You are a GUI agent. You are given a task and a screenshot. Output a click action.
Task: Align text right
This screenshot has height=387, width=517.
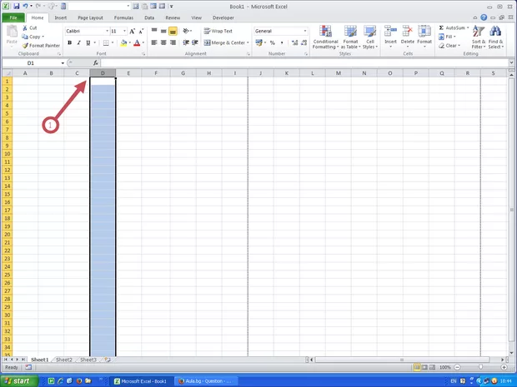173,42
